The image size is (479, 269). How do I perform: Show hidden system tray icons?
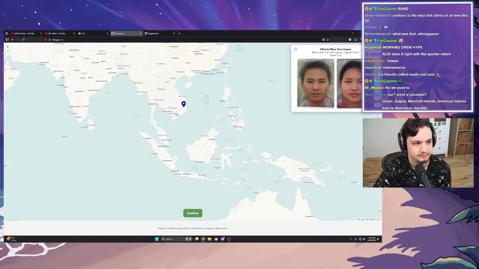[351, 239]
